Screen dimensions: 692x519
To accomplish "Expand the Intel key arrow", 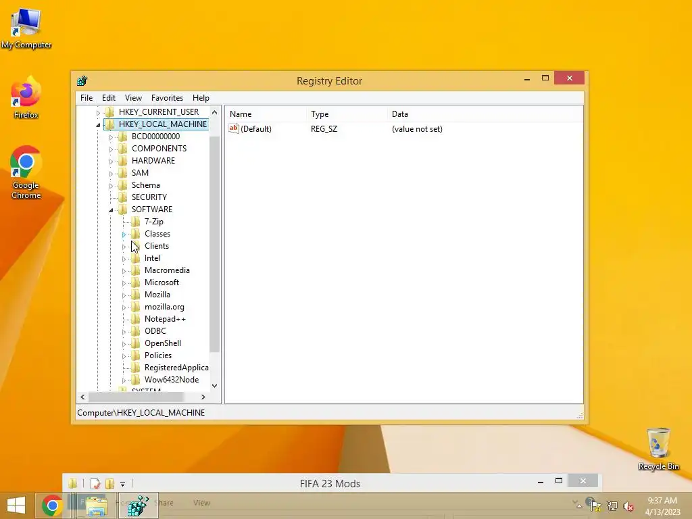I will click(x=124, y=259).
